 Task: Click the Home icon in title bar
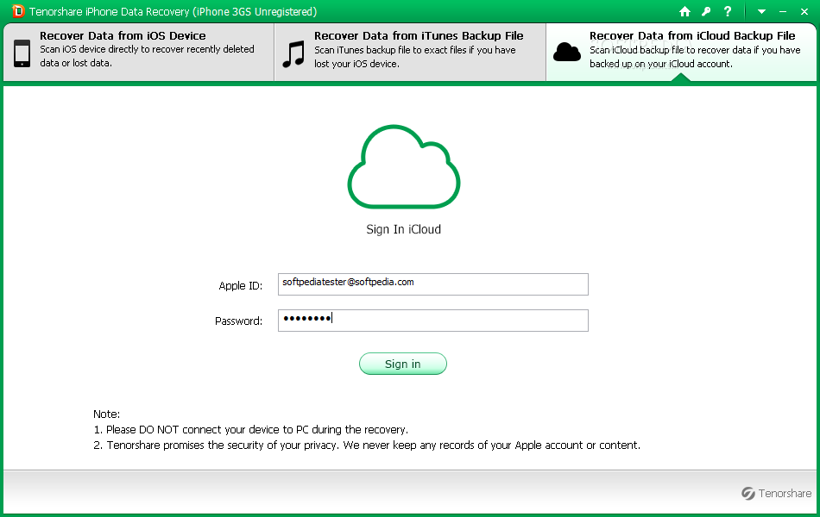684,11
